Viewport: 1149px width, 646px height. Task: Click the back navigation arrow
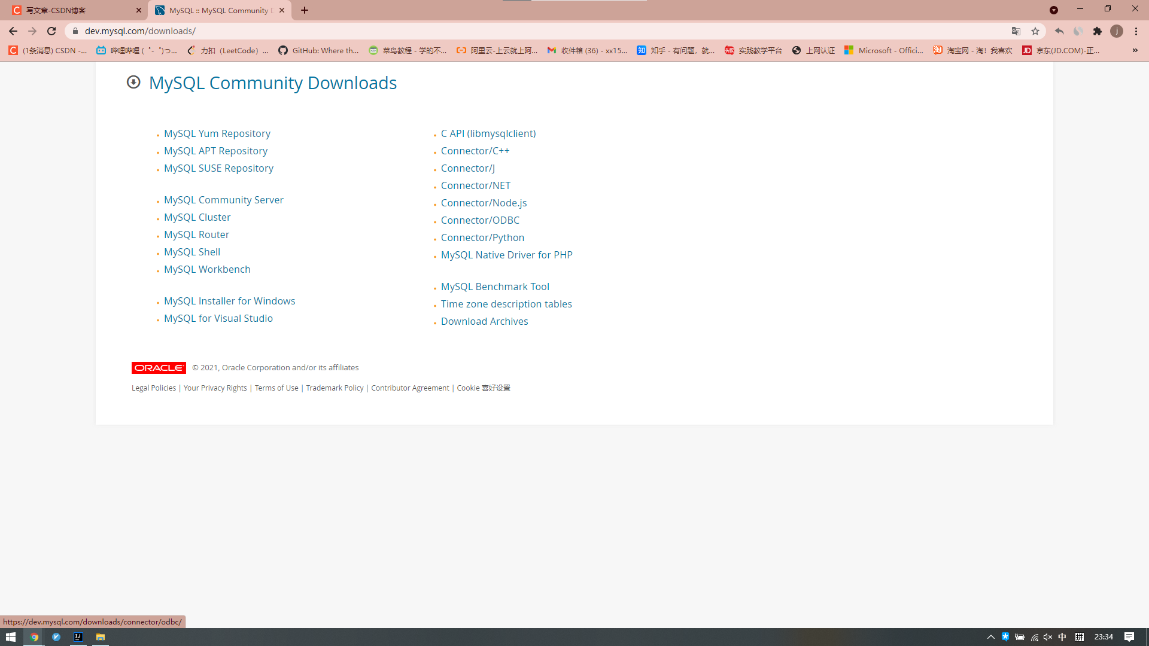[x=13, y=31]
